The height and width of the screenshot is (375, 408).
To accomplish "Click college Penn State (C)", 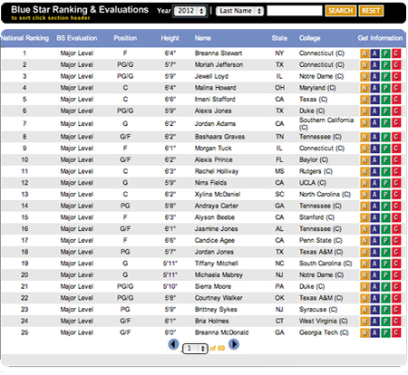I will [x=321, y=240].
